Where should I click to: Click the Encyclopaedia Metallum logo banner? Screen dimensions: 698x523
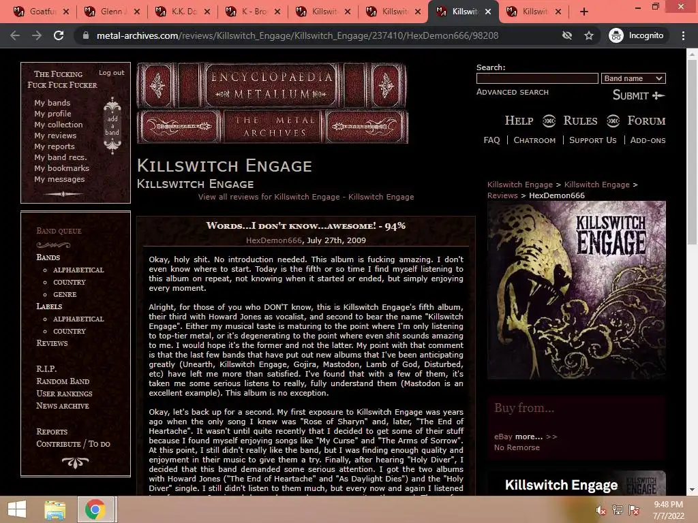pos(273,103)
